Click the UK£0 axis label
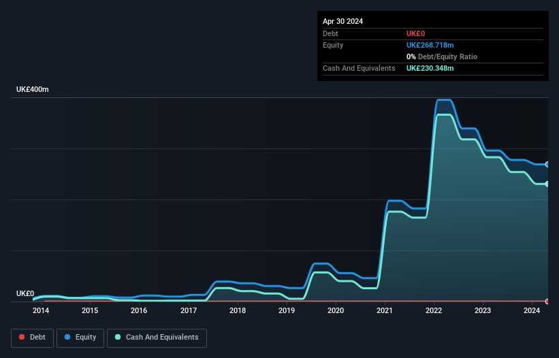The image size is (559, 358). [x=25, y=293]
